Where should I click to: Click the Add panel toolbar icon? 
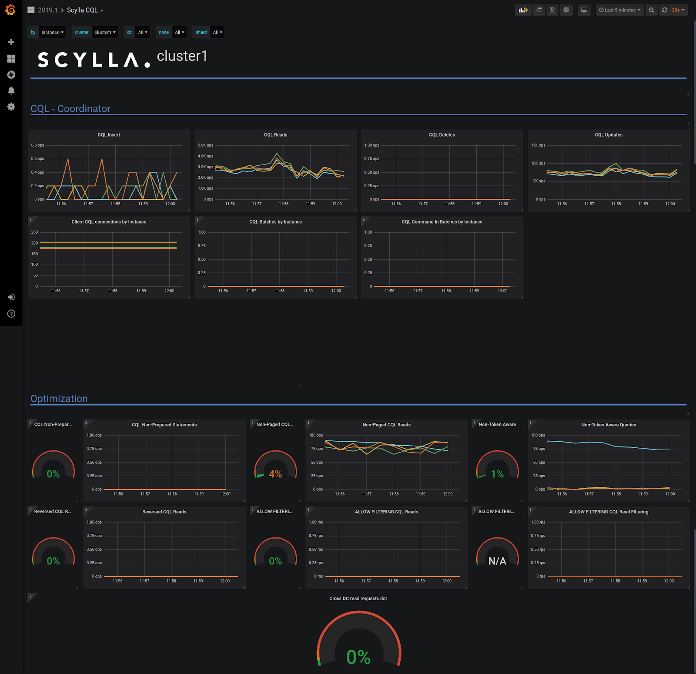tap(523, 10)
